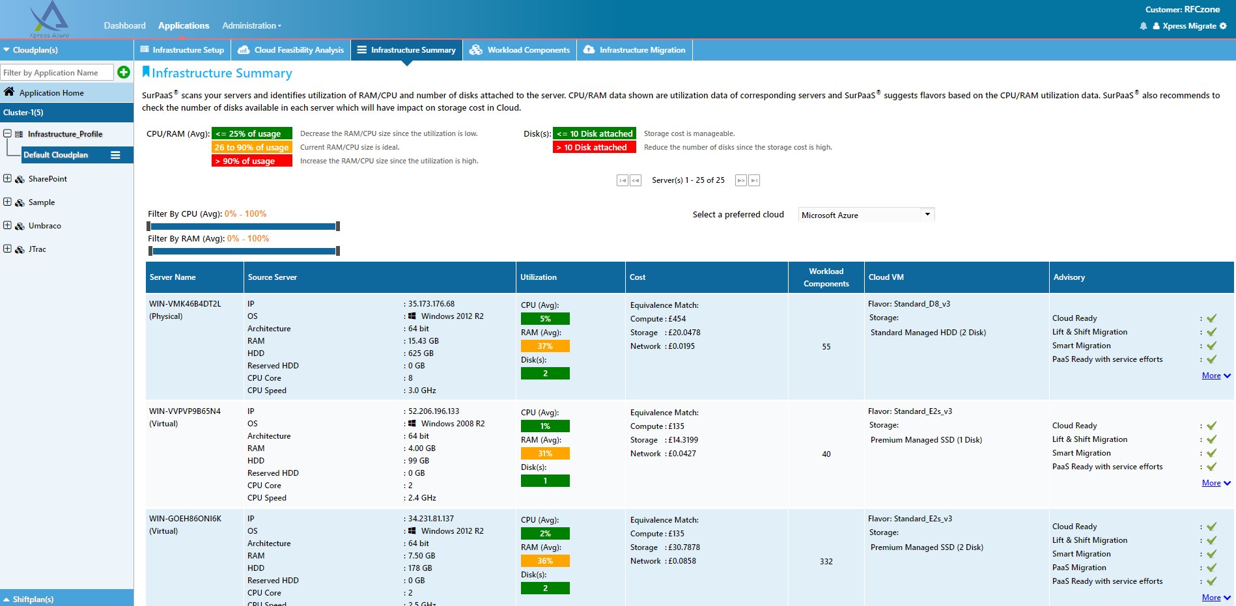Go to first page of servers
This screenshot has height=606, width=1236.
click(623, 180)
